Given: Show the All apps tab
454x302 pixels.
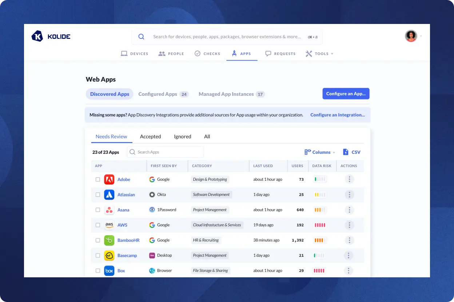Looking at the screenshot, I should click(x=207, y=136).
